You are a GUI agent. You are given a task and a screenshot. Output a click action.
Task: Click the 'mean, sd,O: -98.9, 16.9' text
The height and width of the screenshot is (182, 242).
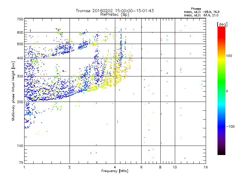(202, 12)
